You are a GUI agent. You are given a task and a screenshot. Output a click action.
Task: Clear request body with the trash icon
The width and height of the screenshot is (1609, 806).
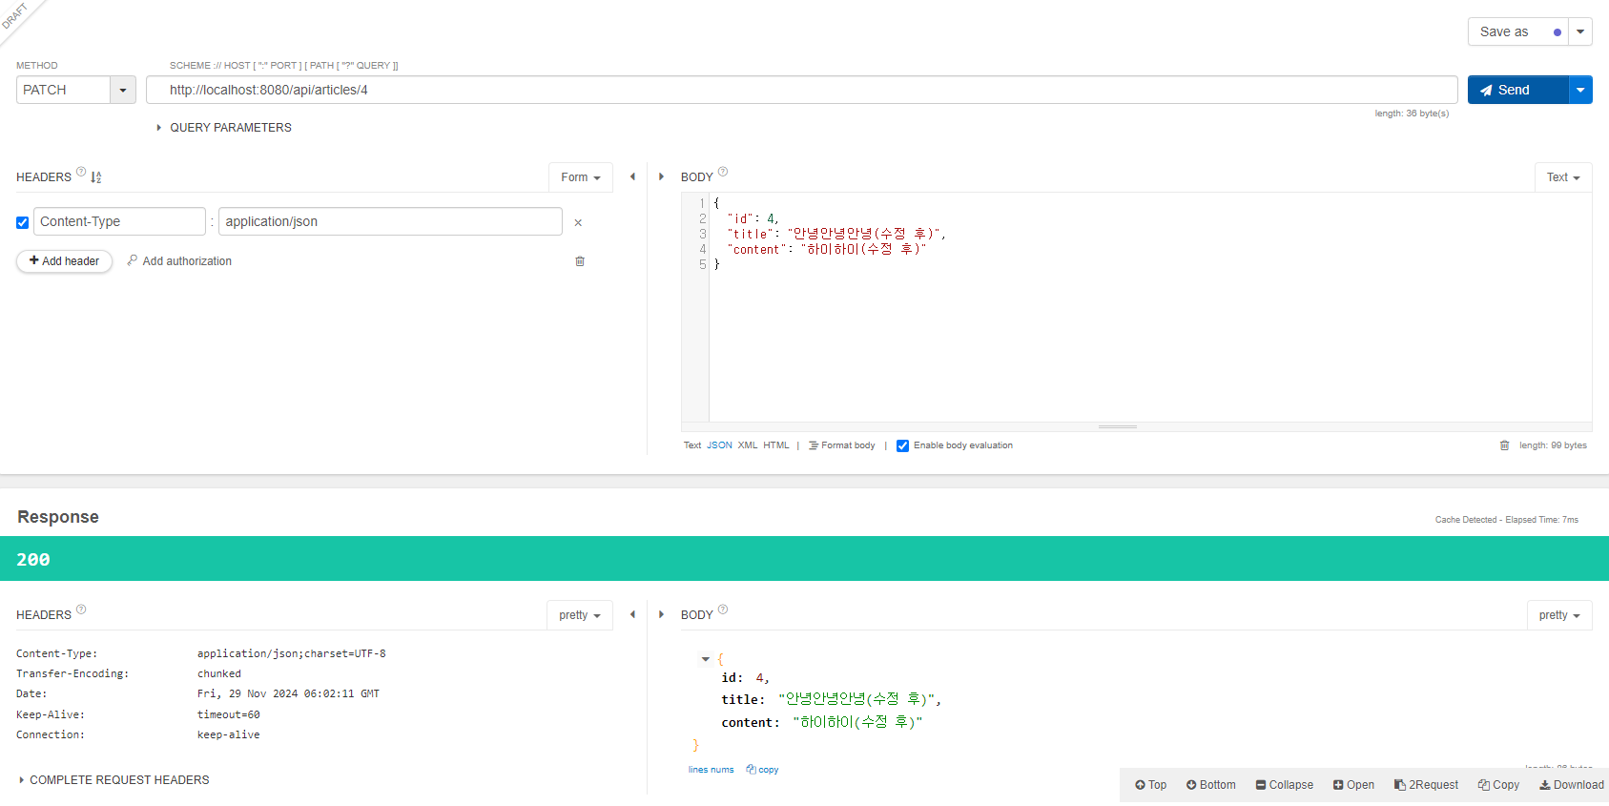tap(1504, 445)
